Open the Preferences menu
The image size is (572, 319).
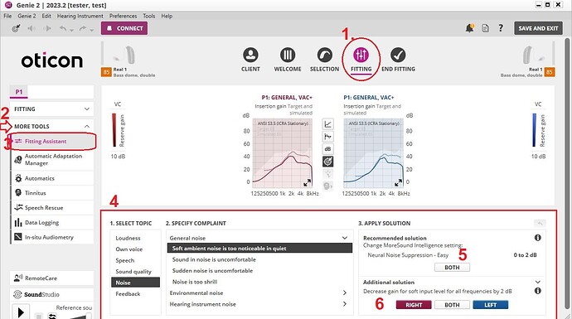pos(123,16)
